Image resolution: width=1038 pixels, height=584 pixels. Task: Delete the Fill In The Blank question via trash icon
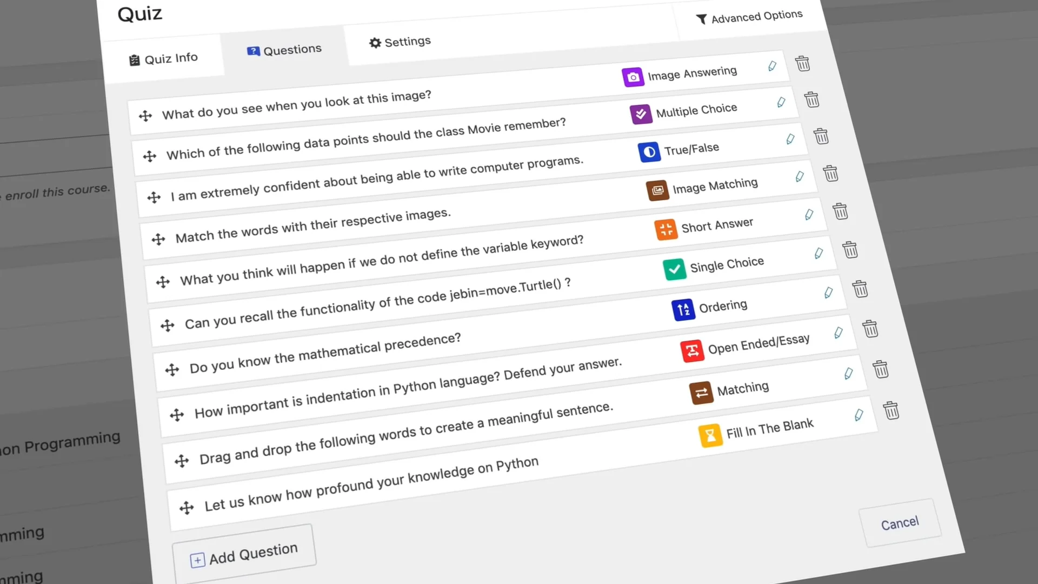[891, 410]
